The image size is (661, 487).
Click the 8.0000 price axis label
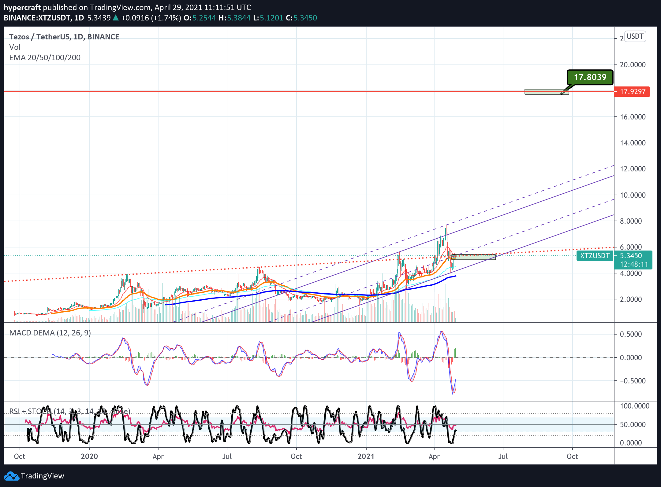(x=631, y=221)
